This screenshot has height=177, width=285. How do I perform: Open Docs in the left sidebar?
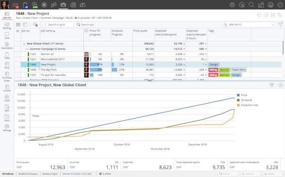click(7, 118)
